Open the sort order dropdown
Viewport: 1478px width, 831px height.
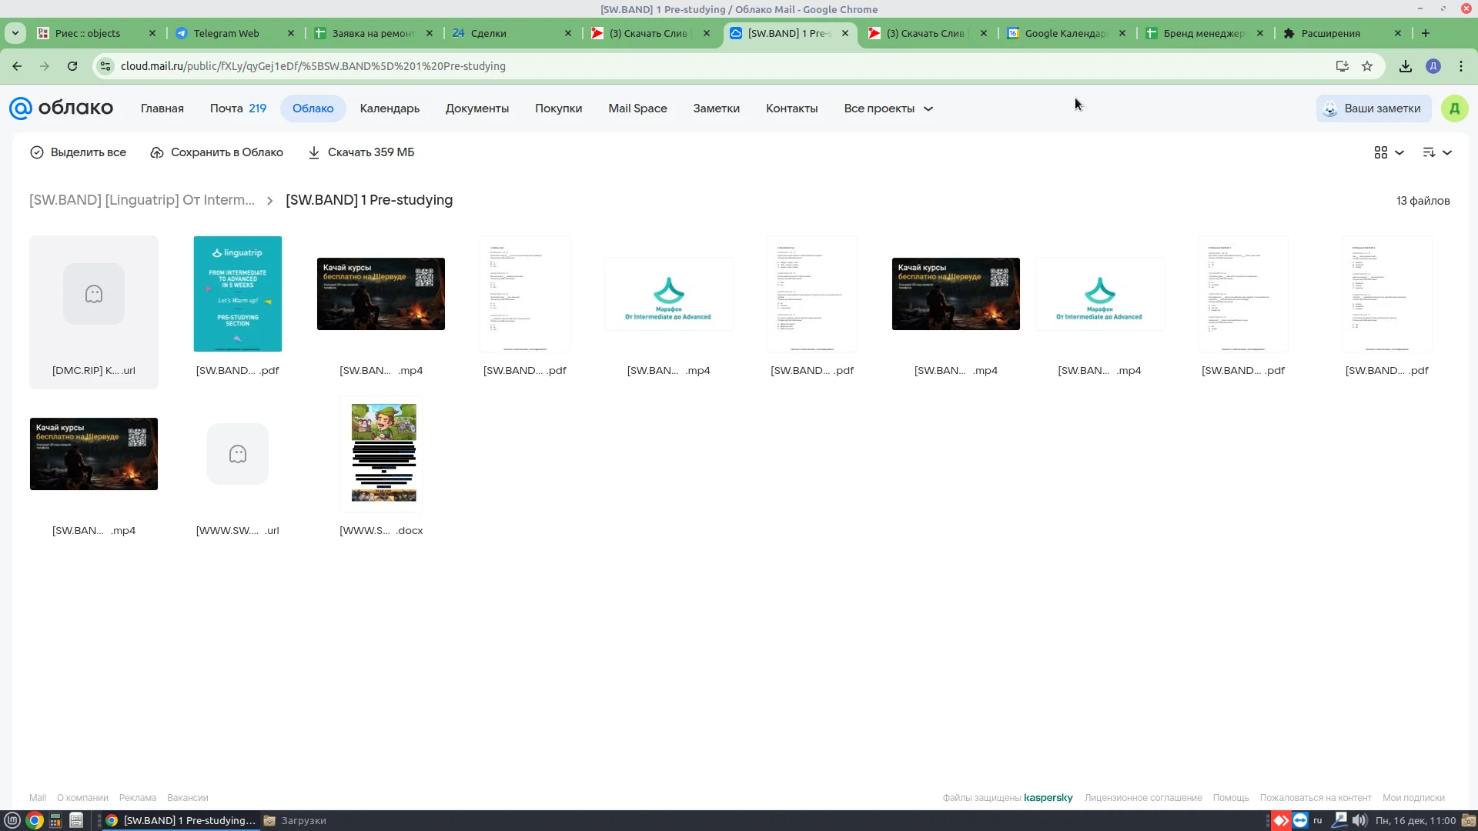point(1436,152)
